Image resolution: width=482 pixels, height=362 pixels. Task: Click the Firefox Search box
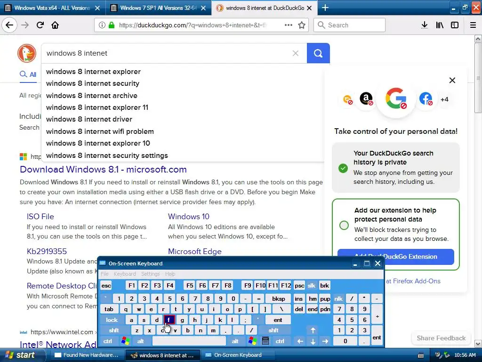point(350,25)
